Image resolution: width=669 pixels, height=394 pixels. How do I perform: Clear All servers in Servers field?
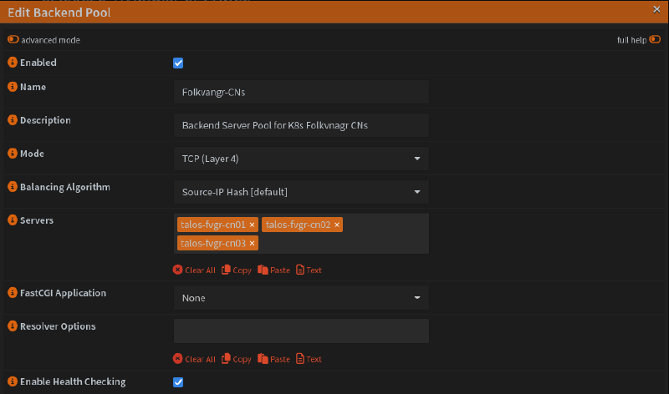(x=194, y=270)
